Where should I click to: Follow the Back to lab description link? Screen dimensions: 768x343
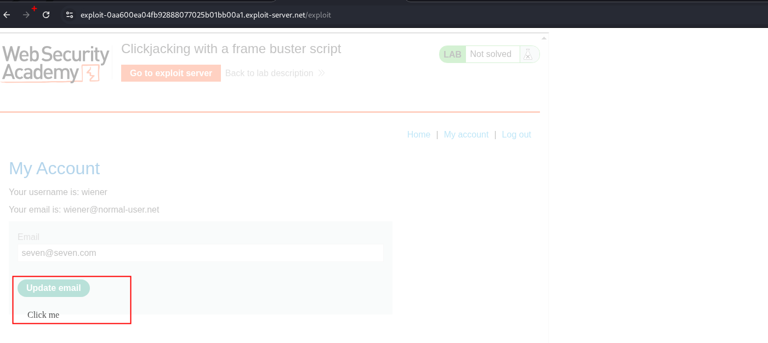[269, 73]
